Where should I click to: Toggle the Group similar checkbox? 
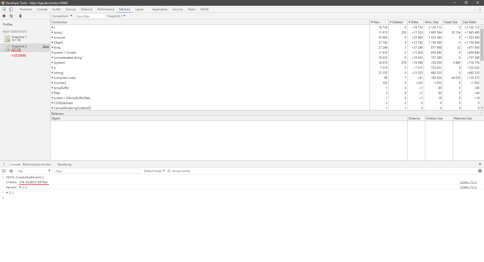[x=169, y=171]
